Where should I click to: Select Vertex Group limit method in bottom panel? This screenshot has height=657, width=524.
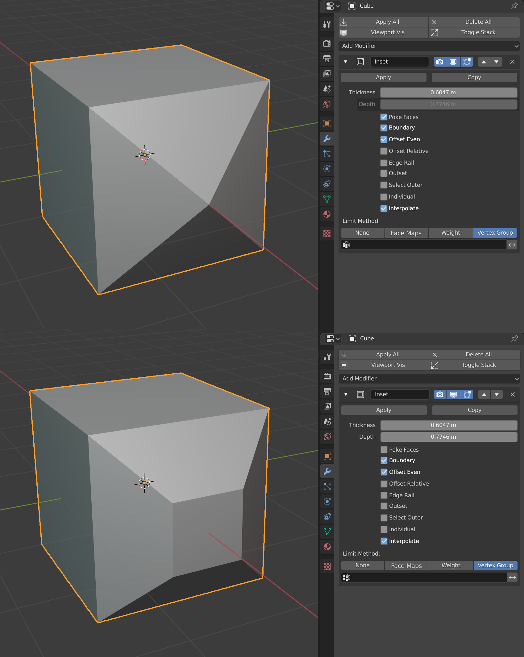click(x=495, y=565)
